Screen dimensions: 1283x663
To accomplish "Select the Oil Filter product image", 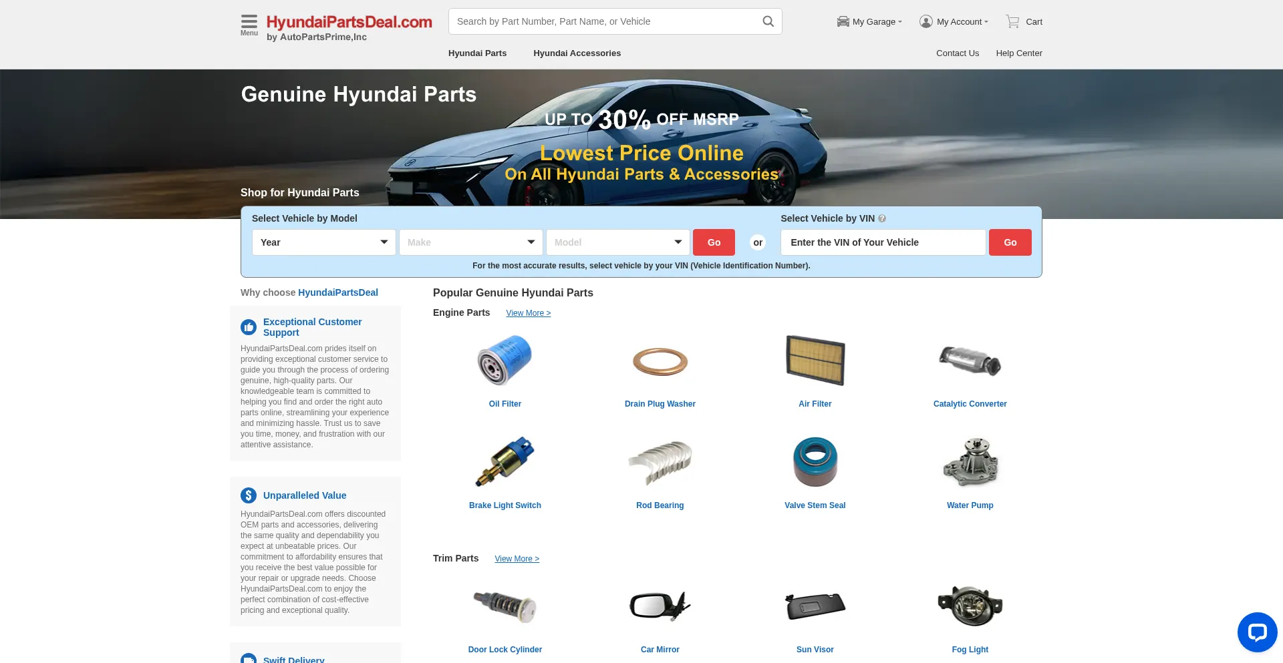I will pos(505,361).
